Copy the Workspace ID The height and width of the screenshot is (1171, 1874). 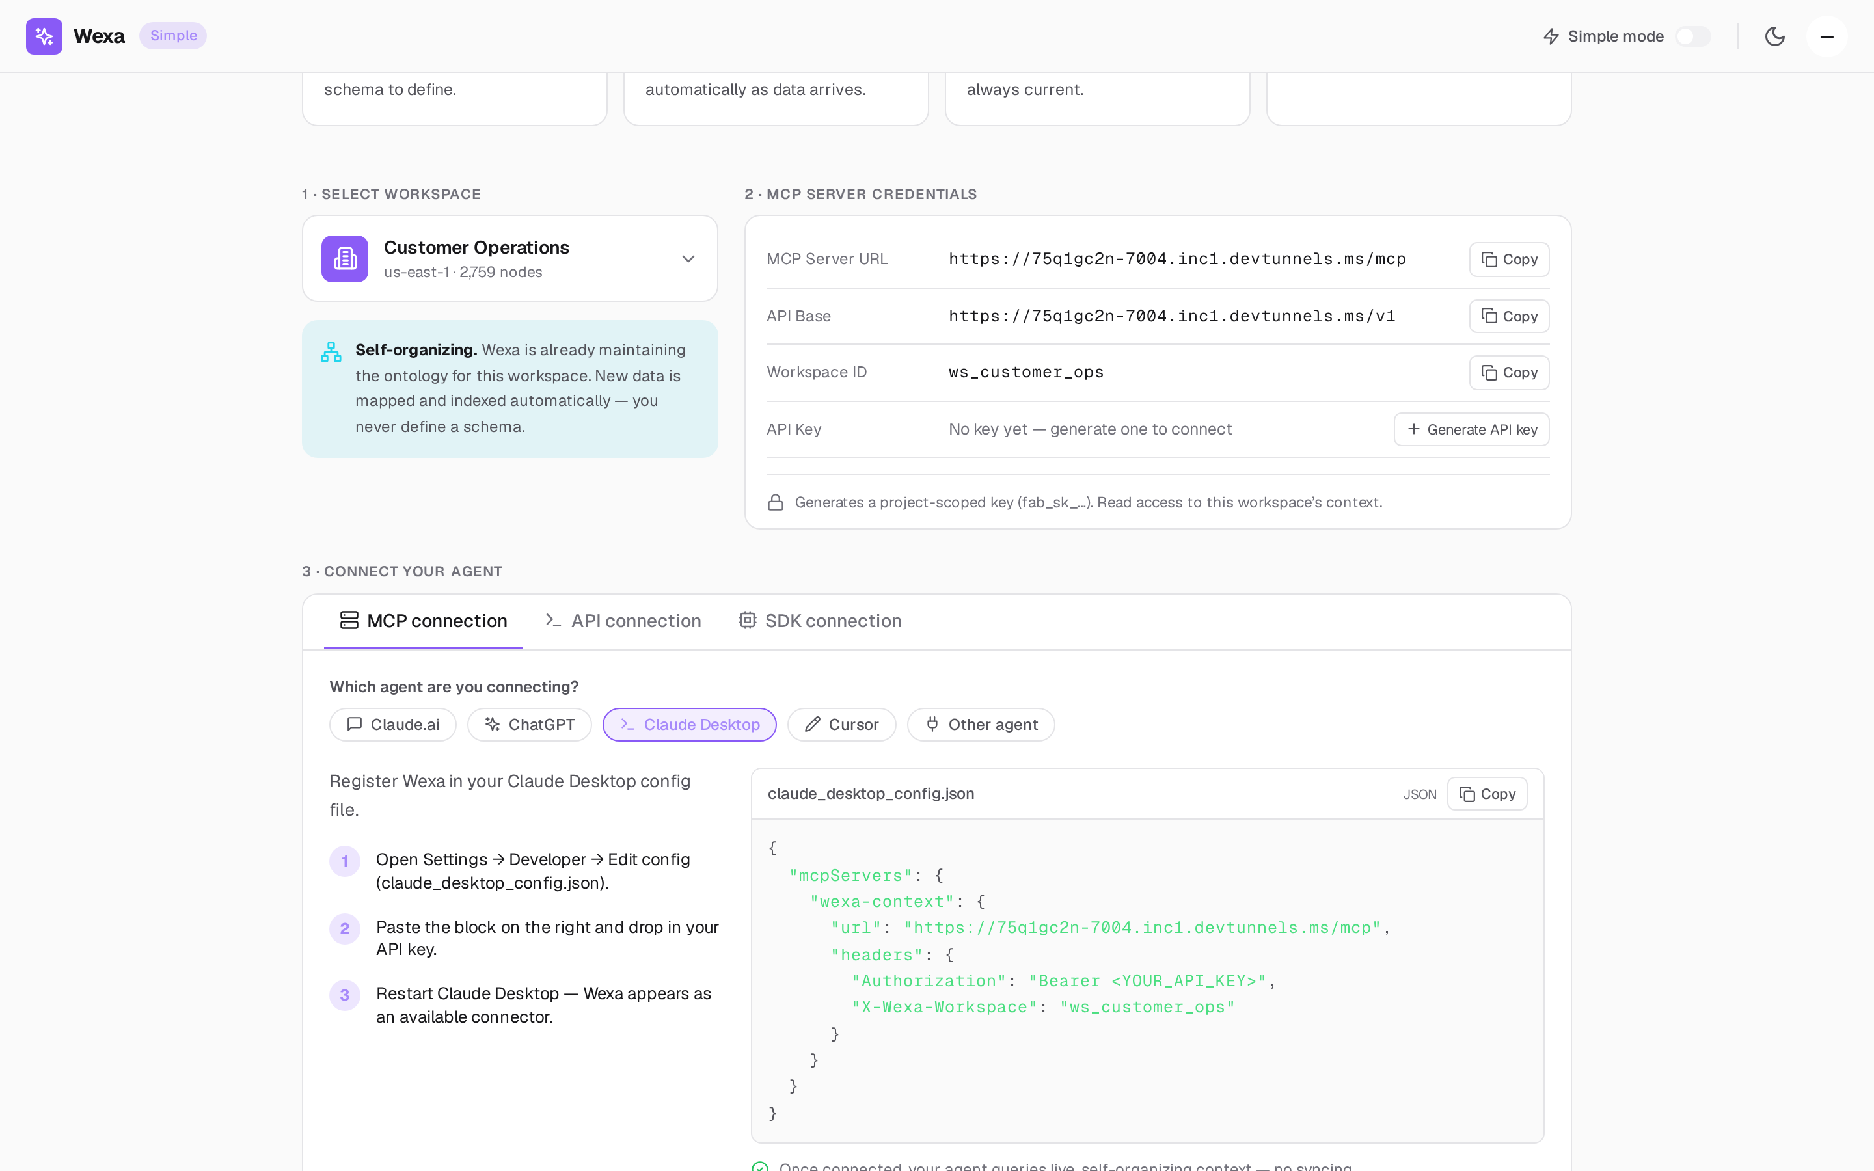1508,373
